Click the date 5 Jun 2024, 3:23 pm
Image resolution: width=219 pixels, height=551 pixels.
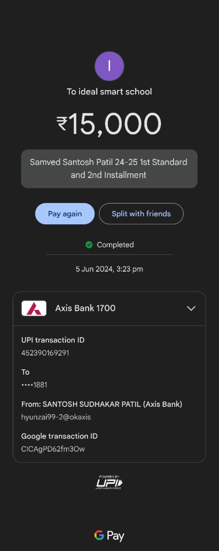click(x=109, y=269)
